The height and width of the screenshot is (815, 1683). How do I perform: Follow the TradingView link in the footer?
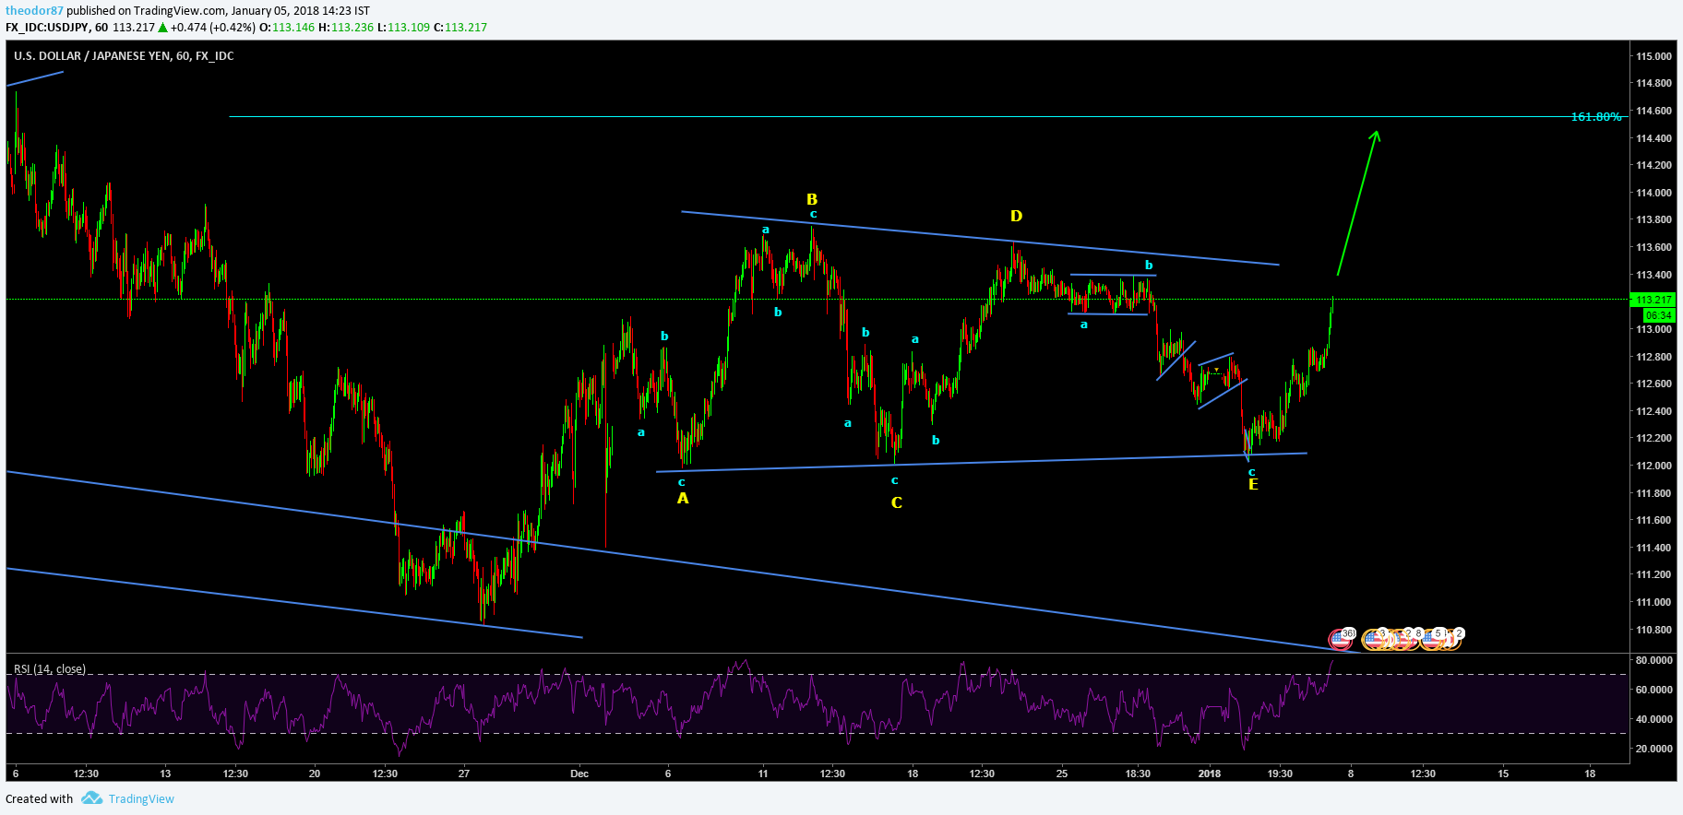pos(141,798)
